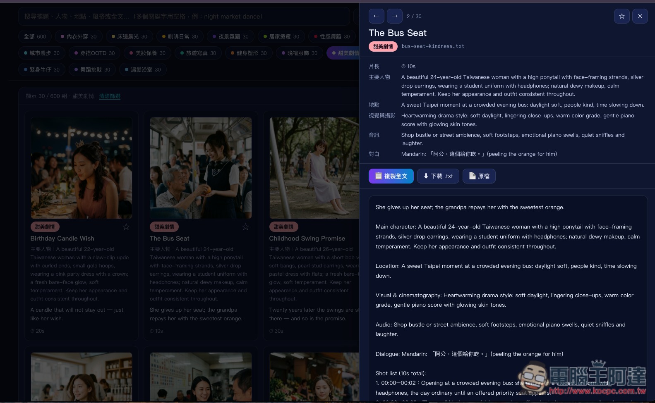Select the 床邊晨光 30 filter chip
The height and width of the screenshot is (403, 655).
129,36
